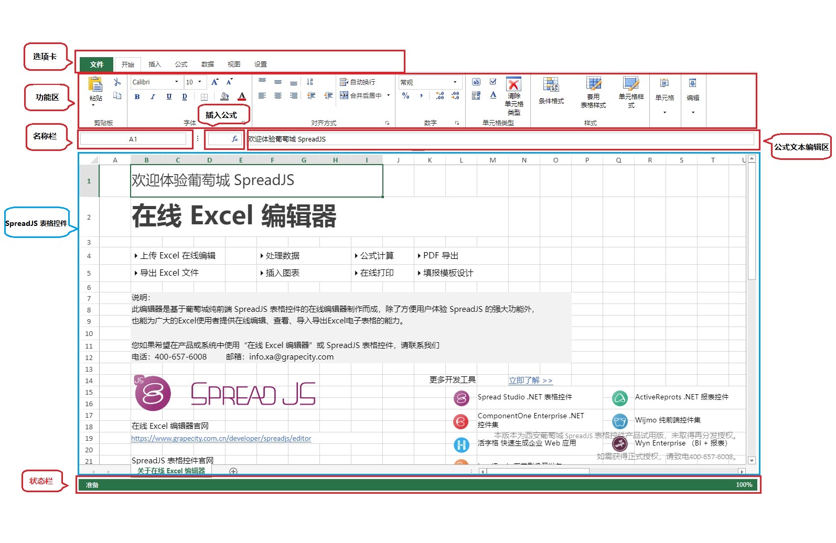Image resolution: width=836 pixels, height=543 pixels.
Task: Toggle 自动换行 wrap text
Action: [358, 82]
